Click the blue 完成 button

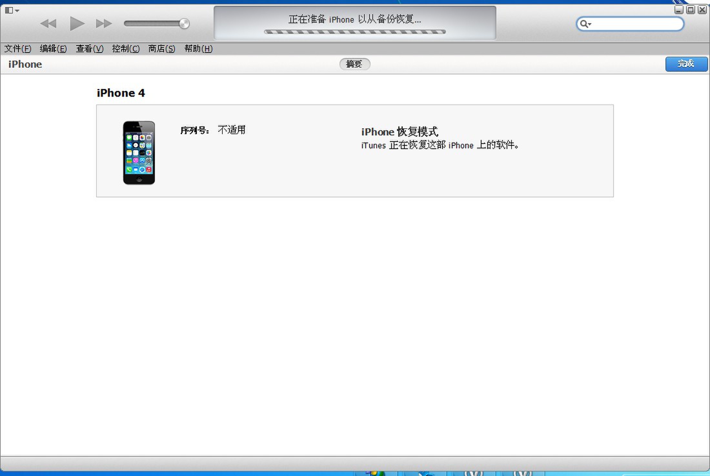click(x=686, y=64)
